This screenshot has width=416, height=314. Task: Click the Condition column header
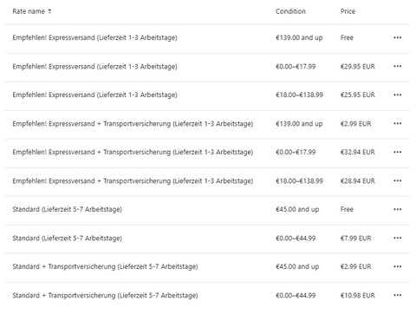click(x=290, y=11)
